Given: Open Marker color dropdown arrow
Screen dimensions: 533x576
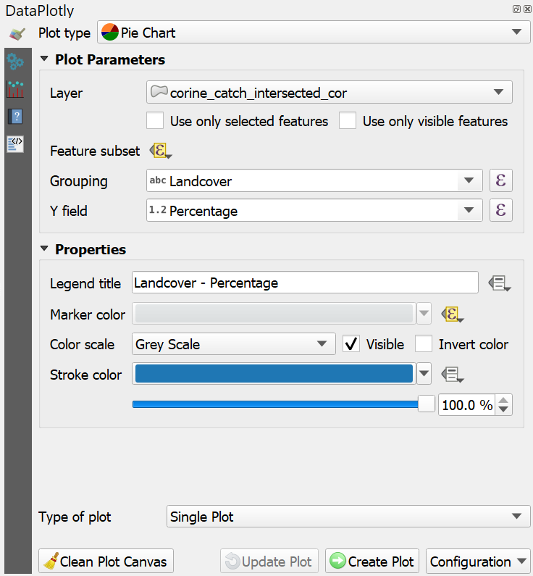Looking at the screenshot, I should point(424,314).
